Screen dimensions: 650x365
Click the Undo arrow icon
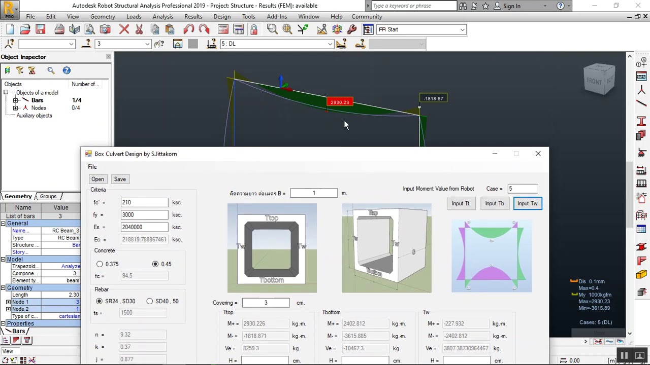coord(189,29)
